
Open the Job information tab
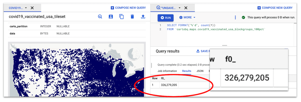(167, 71)
